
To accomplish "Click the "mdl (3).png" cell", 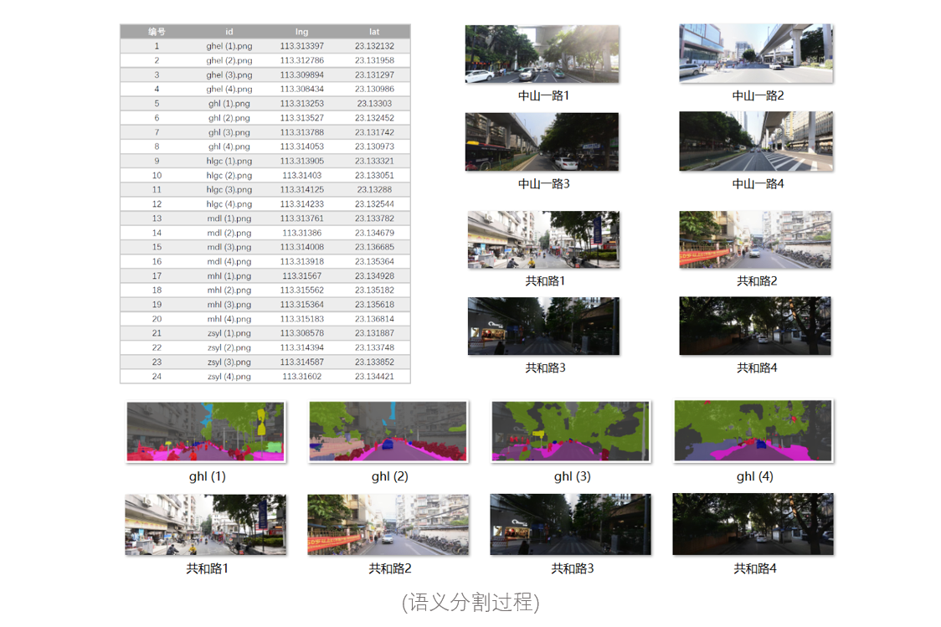I will tap(229, 247).
